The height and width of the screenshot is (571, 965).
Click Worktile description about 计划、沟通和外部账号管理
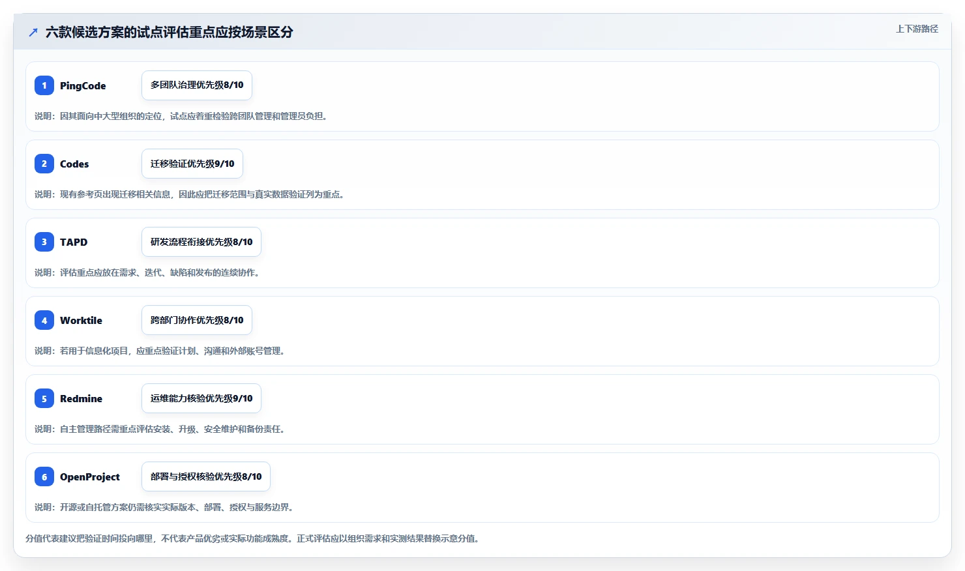[x=160, y=351]
